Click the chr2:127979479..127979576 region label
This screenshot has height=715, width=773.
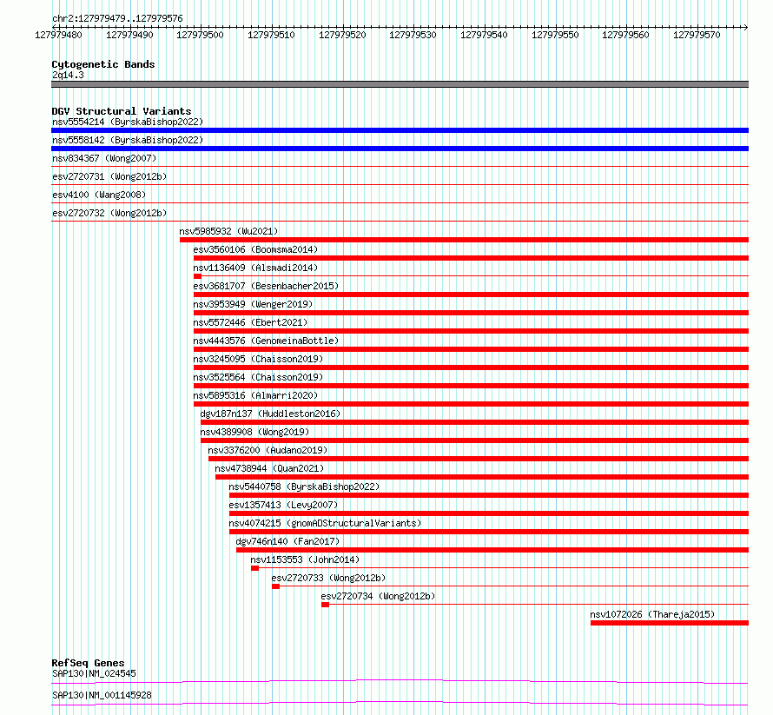pos(117,18)
